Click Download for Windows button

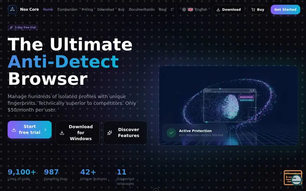point(78,133)
